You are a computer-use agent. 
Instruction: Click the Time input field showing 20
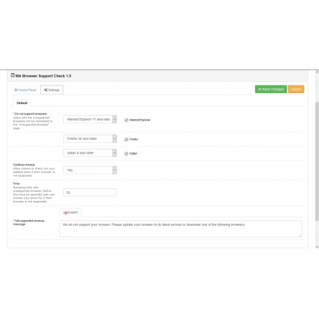coord(90,193)
